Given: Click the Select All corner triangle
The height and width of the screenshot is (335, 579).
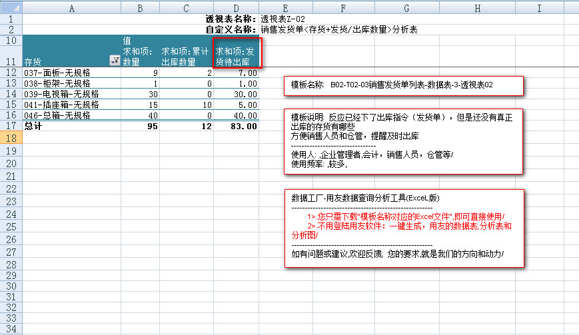Looking at the screenshot, I should 11,7.
